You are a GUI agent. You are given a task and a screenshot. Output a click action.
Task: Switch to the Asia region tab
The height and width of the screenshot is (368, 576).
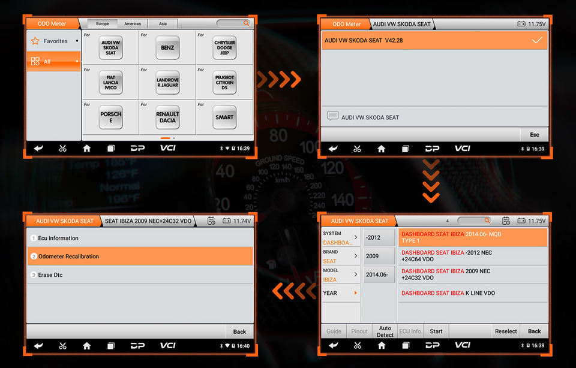coord(163,24)
